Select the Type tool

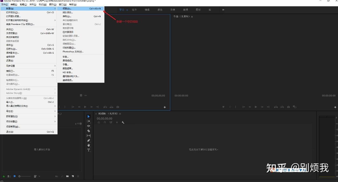89,150
